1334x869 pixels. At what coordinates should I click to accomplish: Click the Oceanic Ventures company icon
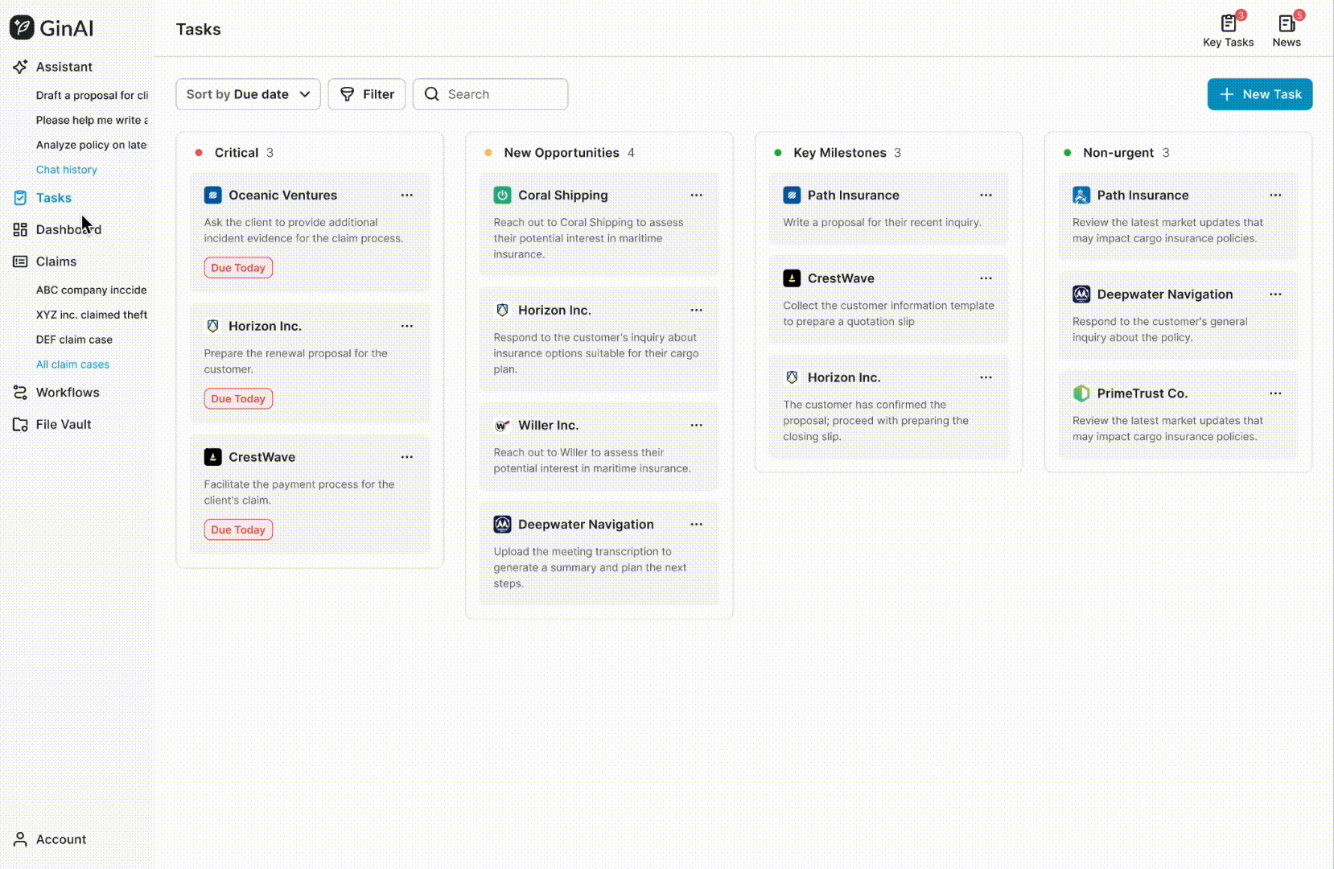pyautogui.click(x=212, y=196)
